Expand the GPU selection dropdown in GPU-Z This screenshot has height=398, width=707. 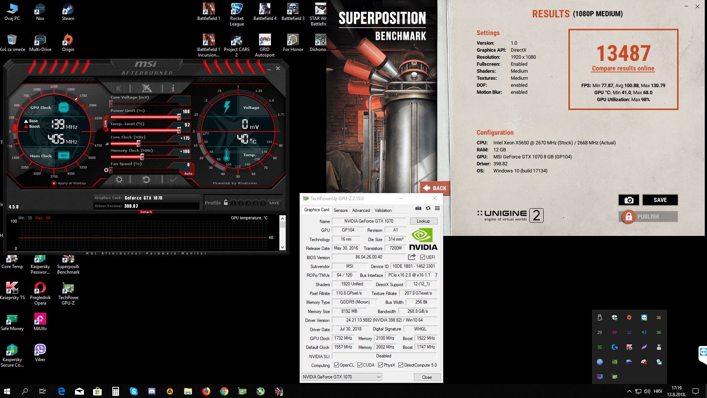pyautogui.click(x=378, y=377)
